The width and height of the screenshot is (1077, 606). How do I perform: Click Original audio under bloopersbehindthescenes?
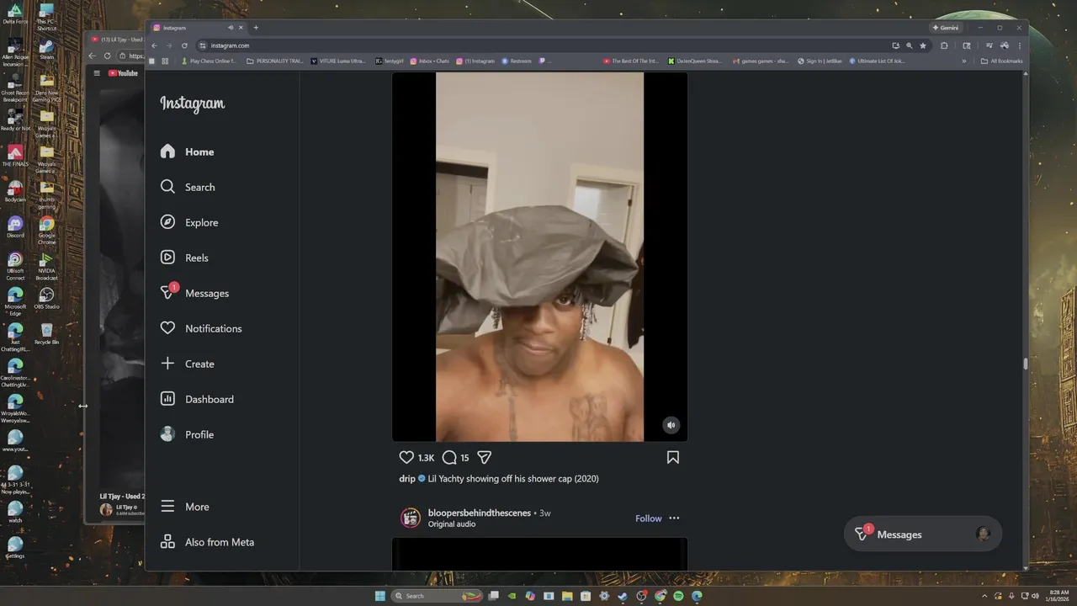[x=452, y=524]
